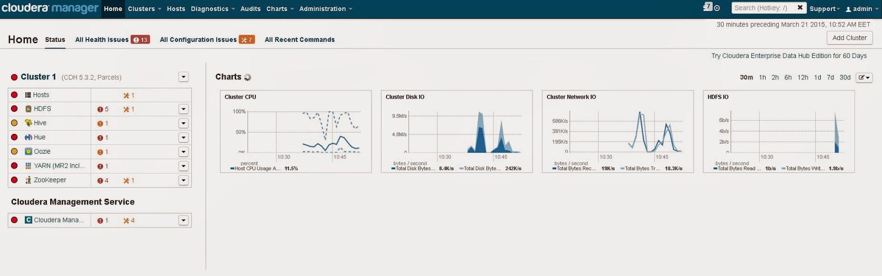The width and height of the screenshot is (882, 276).
Task: Select the 12h time range
Action: click(x=803, y=78)
